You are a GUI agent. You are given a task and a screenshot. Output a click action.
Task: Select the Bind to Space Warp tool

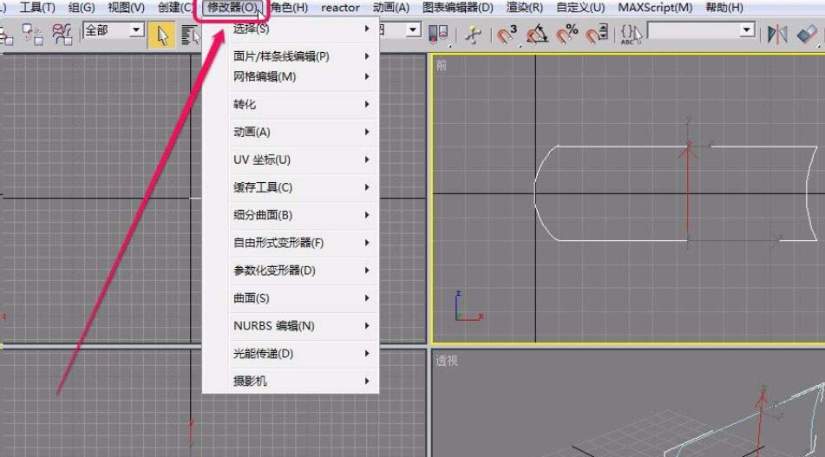click(62, 34)
